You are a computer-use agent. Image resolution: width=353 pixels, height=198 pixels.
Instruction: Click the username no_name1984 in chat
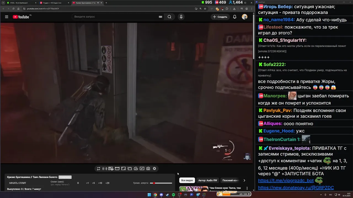[x=279, y=20]
